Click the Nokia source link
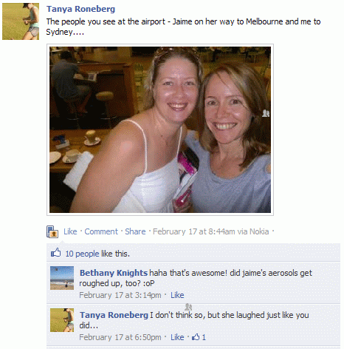Screen dimensions: 344x349 coord(259,231)
